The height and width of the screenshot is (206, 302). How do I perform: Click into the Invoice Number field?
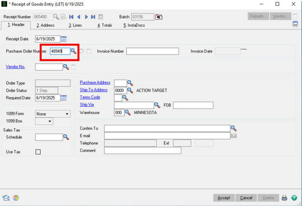152,51
